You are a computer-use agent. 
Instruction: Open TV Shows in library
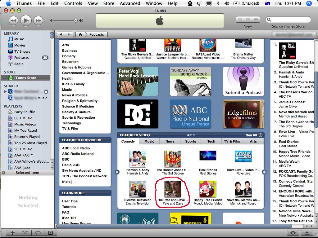coord(22,51)
